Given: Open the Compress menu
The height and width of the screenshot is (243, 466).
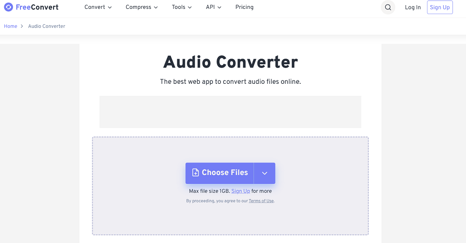Looking at the screenshot, I should tap(142, 7).
